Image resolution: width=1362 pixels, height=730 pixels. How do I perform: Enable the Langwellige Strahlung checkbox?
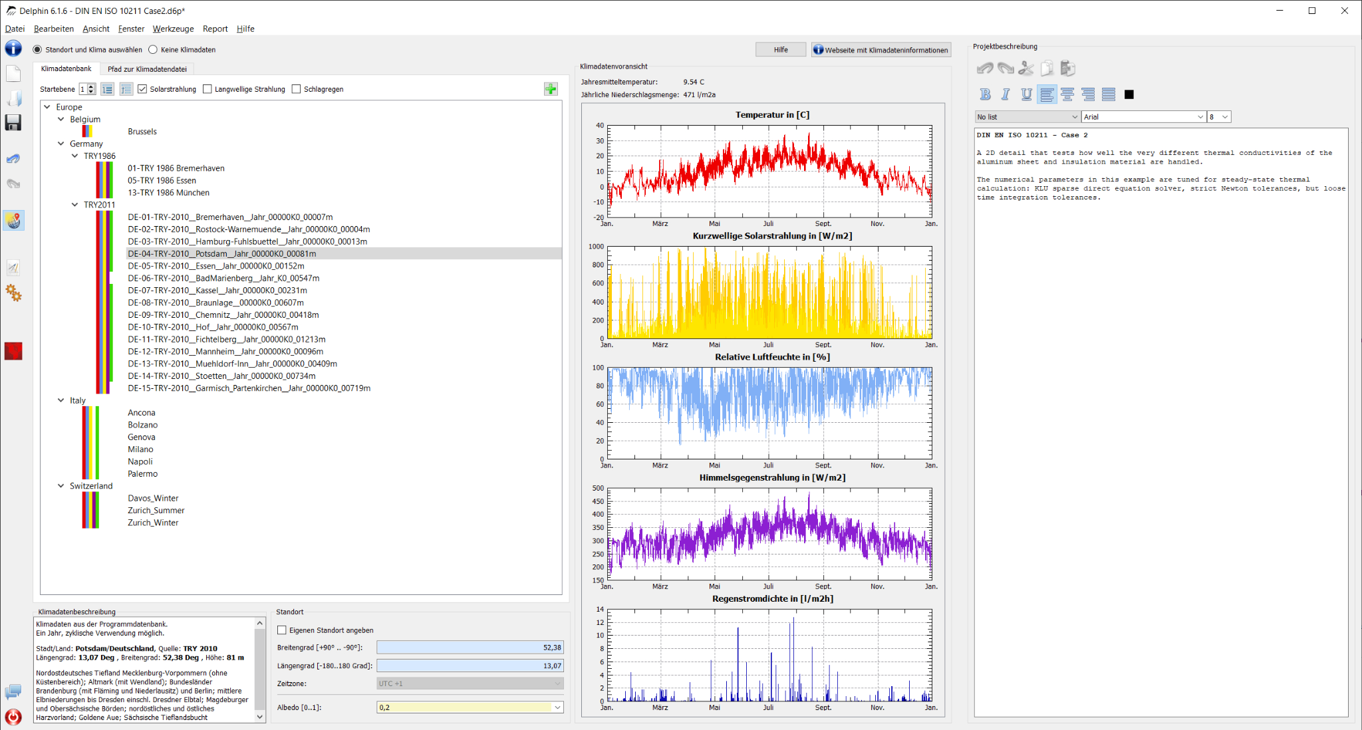click(x=207, y=89)
